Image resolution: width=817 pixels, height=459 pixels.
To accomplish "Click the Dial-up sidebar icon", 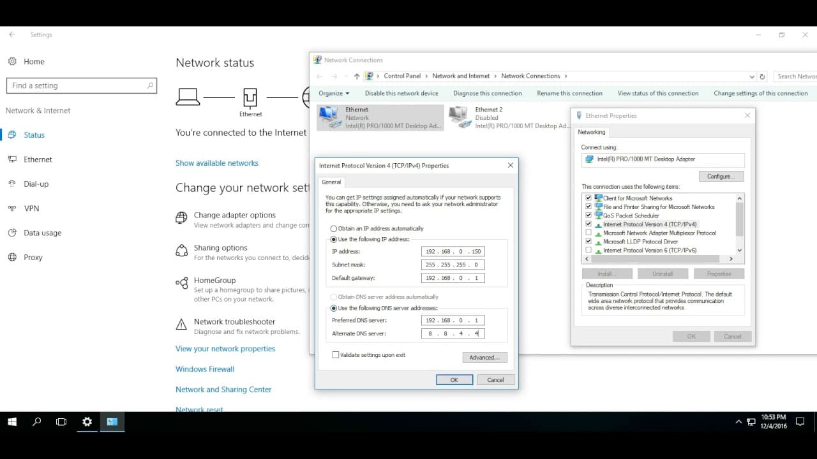I will tap(12, 184).
